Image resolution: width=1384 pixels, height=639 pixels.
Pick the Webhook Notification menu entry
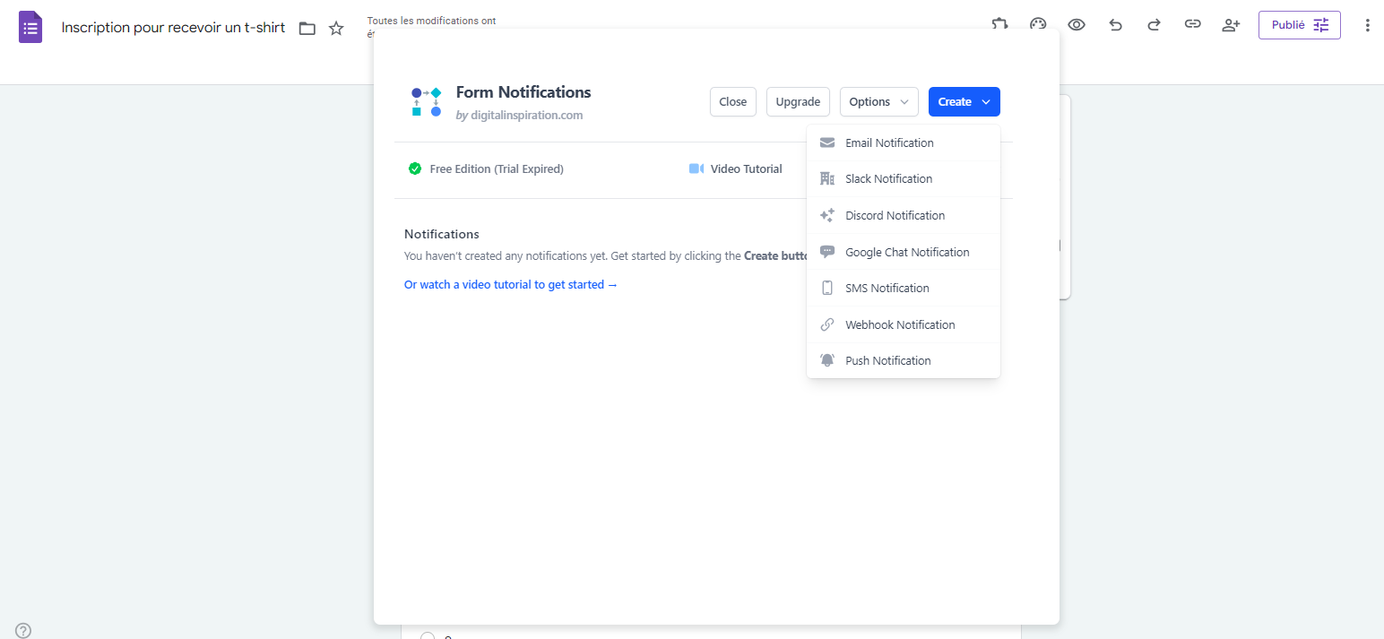pyautogui.click(x=900, y=325)
